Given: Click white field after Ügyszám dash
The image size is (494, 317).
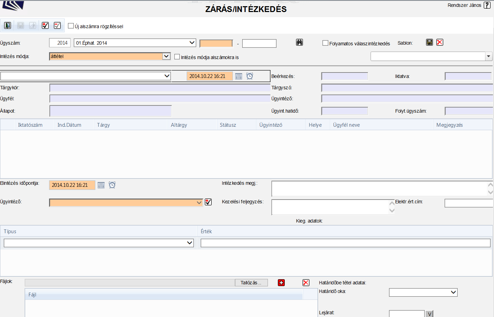Looking at the screenshot, I should [259, 43].
